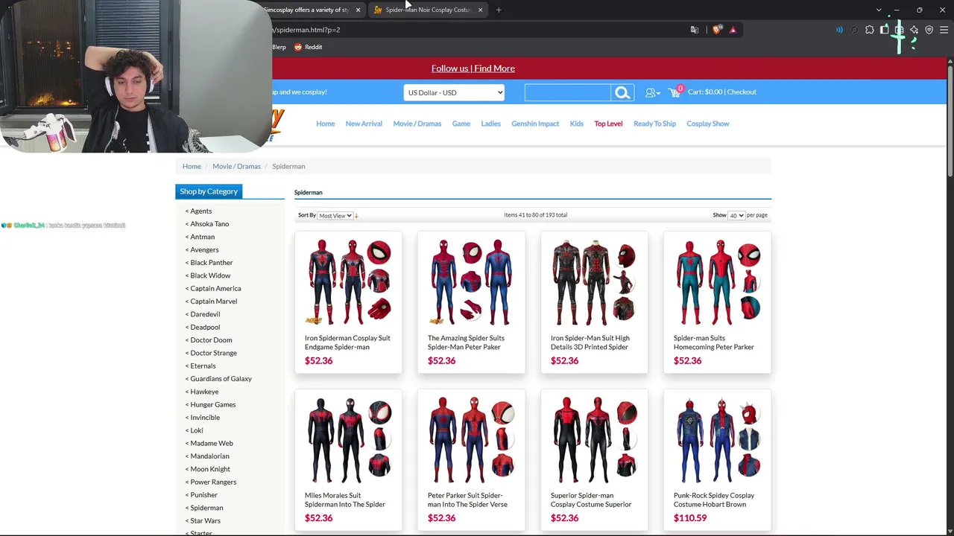Image resolution: width=954 pixels, height=536 pixels.
Task: Select the Captain America category
Action: coord(215,289)
